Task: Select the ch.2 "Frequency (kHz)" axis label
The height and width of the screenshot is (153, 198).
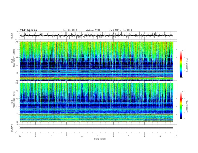Action: tap(14, 99)
